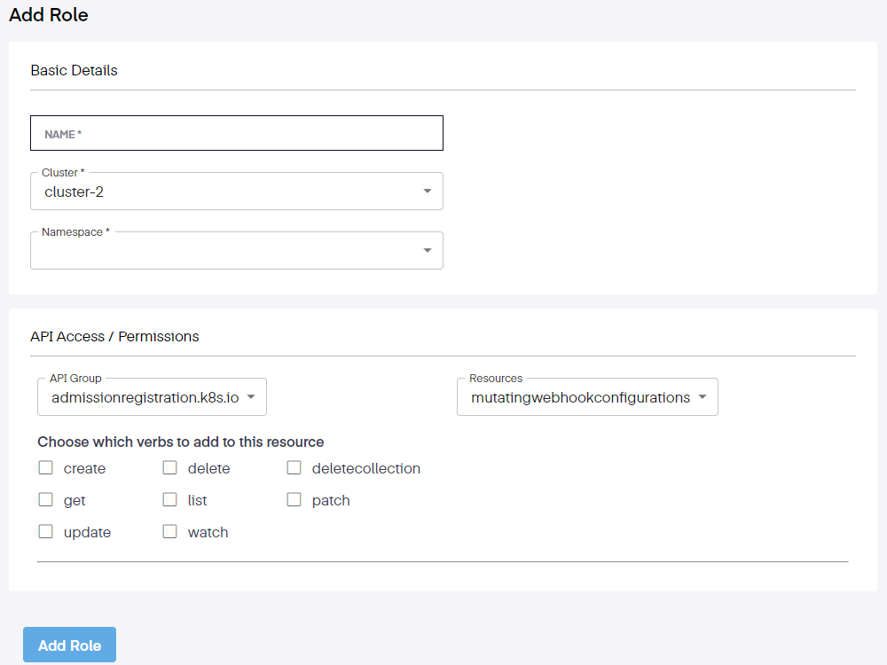887x665 pixels.
Task: Select the get verb checkbox
Action: pyautogui.click(x=46, y=500)
